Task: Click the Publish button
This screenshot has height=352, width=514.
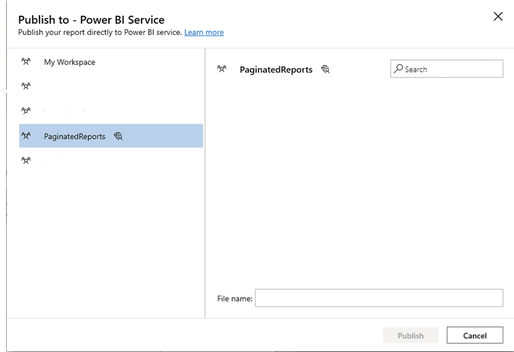Action: coord(411,335)
